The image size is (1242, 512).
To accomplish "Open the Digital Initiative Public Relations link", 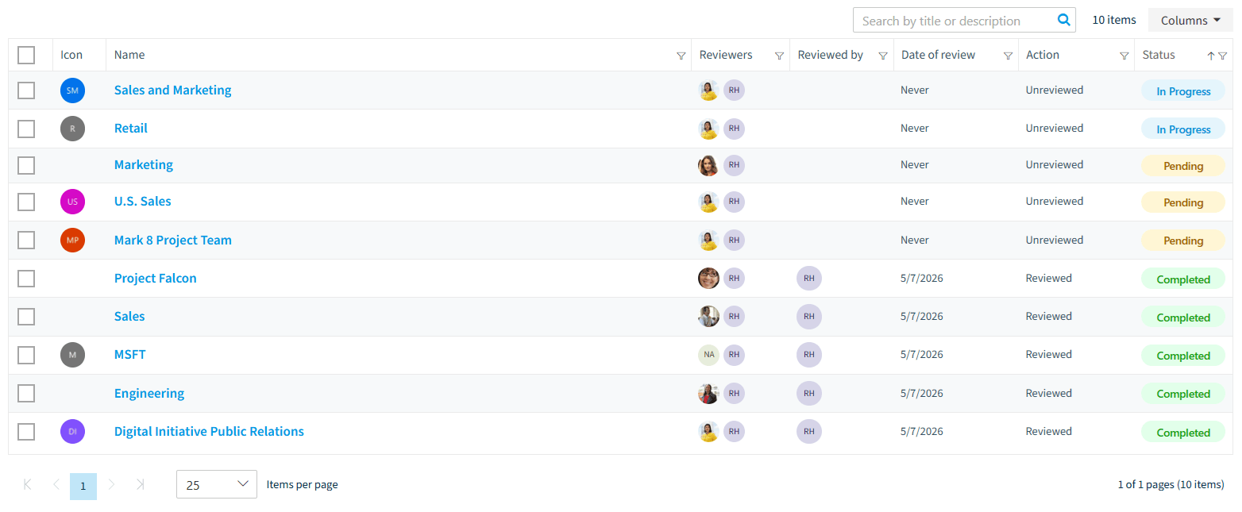I will pyautogui.click(x=209, y=431).
